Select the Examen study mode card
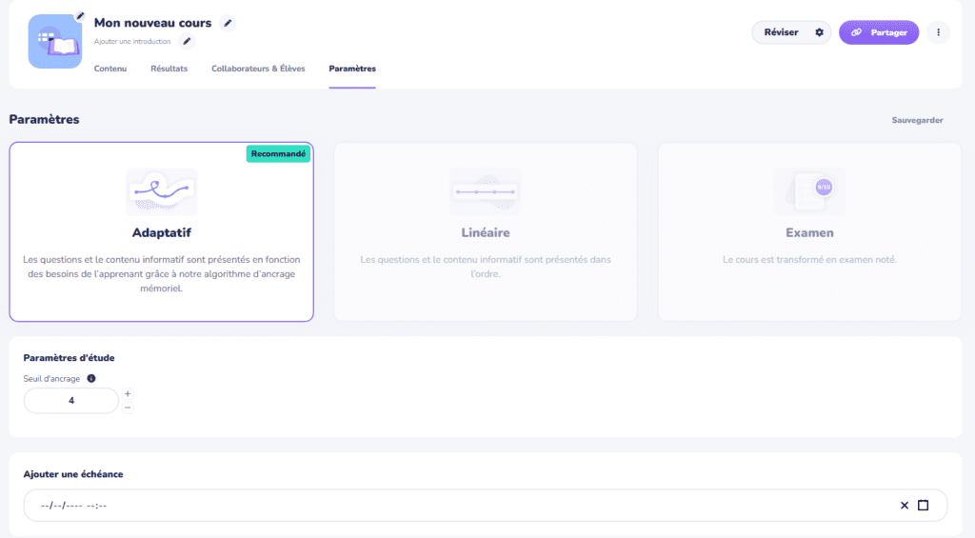The width and height of the screenshot is (975, 538). click(809, 232)
